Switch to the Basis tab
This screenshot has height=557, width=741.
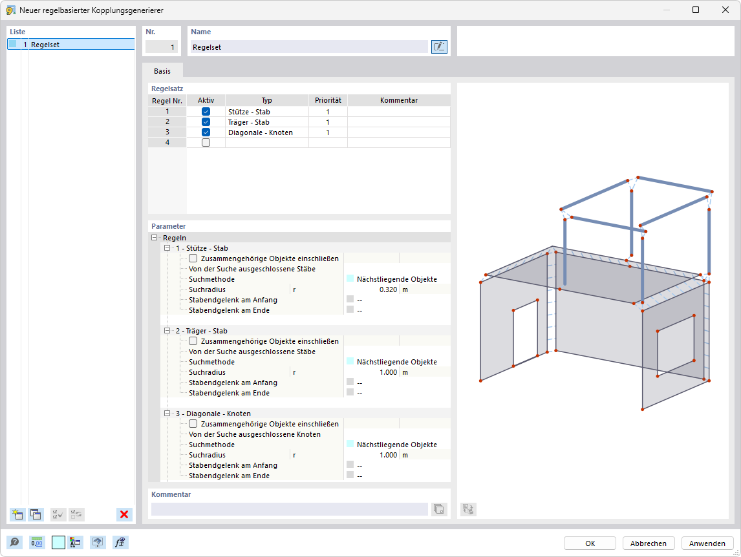click(162, 71)
